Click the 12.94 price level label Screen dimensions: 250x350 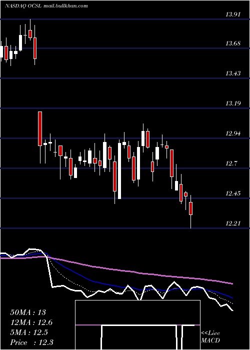pos(233,133)
